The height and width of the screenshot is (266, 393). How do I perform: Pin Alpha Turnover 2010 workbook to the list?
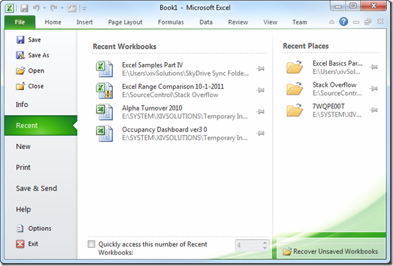[x=260, y=112]
